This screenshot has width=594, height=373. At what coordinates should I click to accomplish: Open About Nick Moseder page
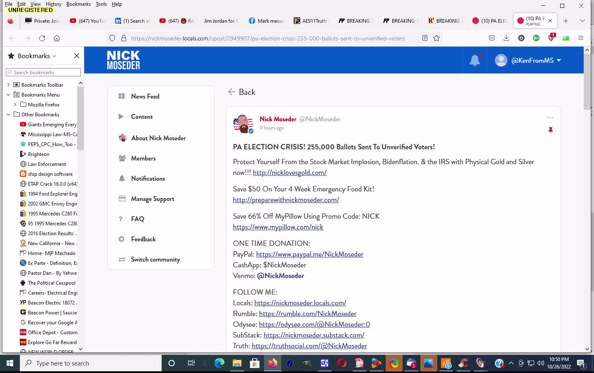click(158, 138)
